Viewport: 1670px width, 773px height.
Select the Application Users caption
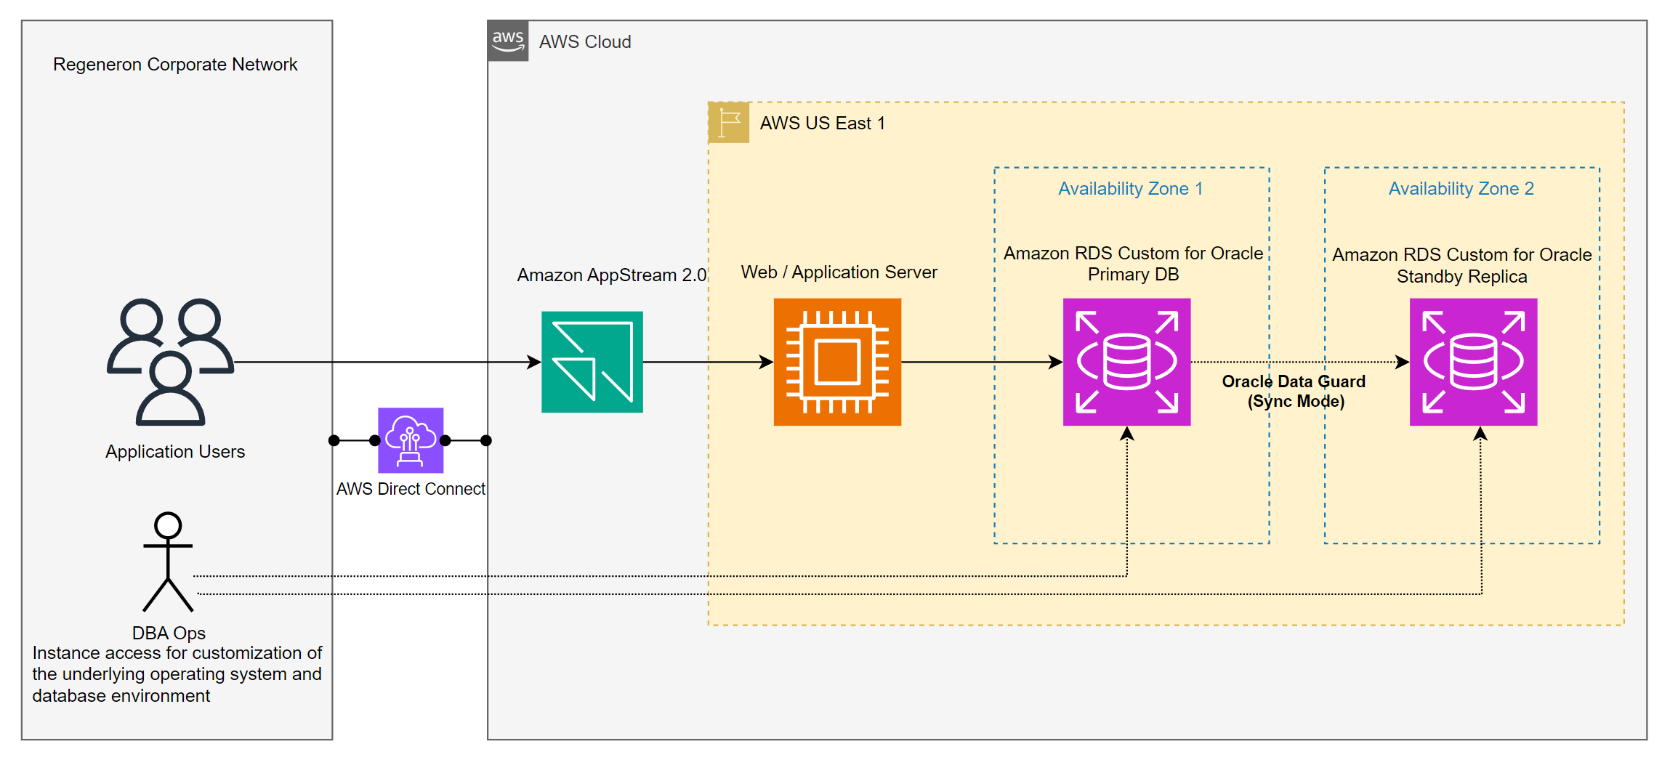[175, 452]
